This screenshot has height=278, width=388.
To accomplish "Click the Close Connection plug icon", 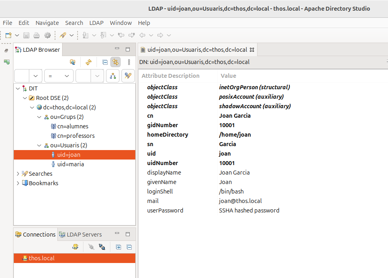I will click(102, 247).
